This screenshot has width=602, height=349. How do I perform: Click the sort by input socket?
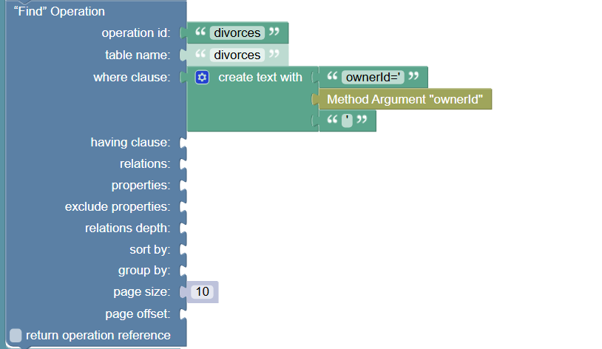click(183, 250)
